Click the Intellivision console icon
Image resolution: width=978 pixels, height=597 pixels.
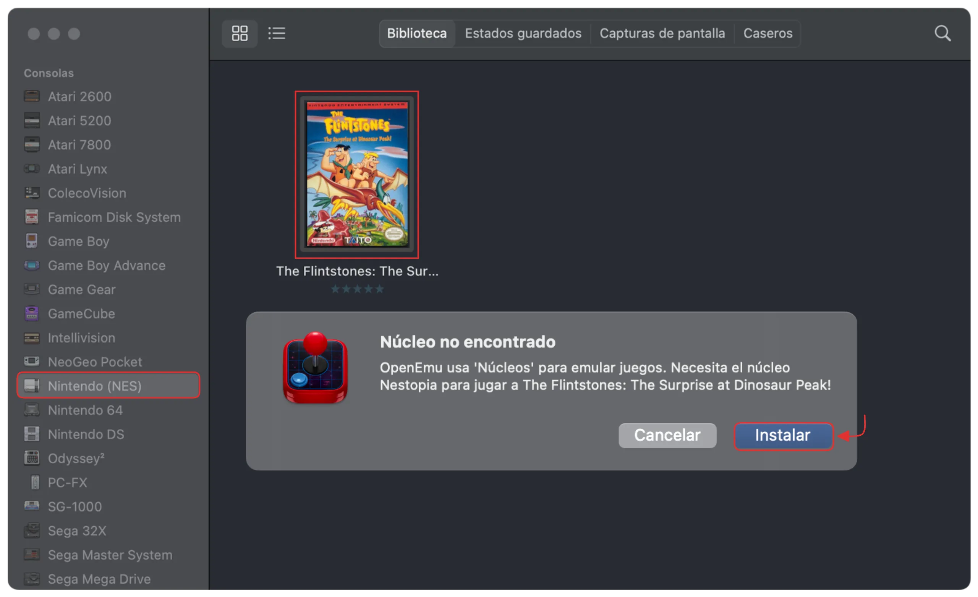click(x=32, y=337)
